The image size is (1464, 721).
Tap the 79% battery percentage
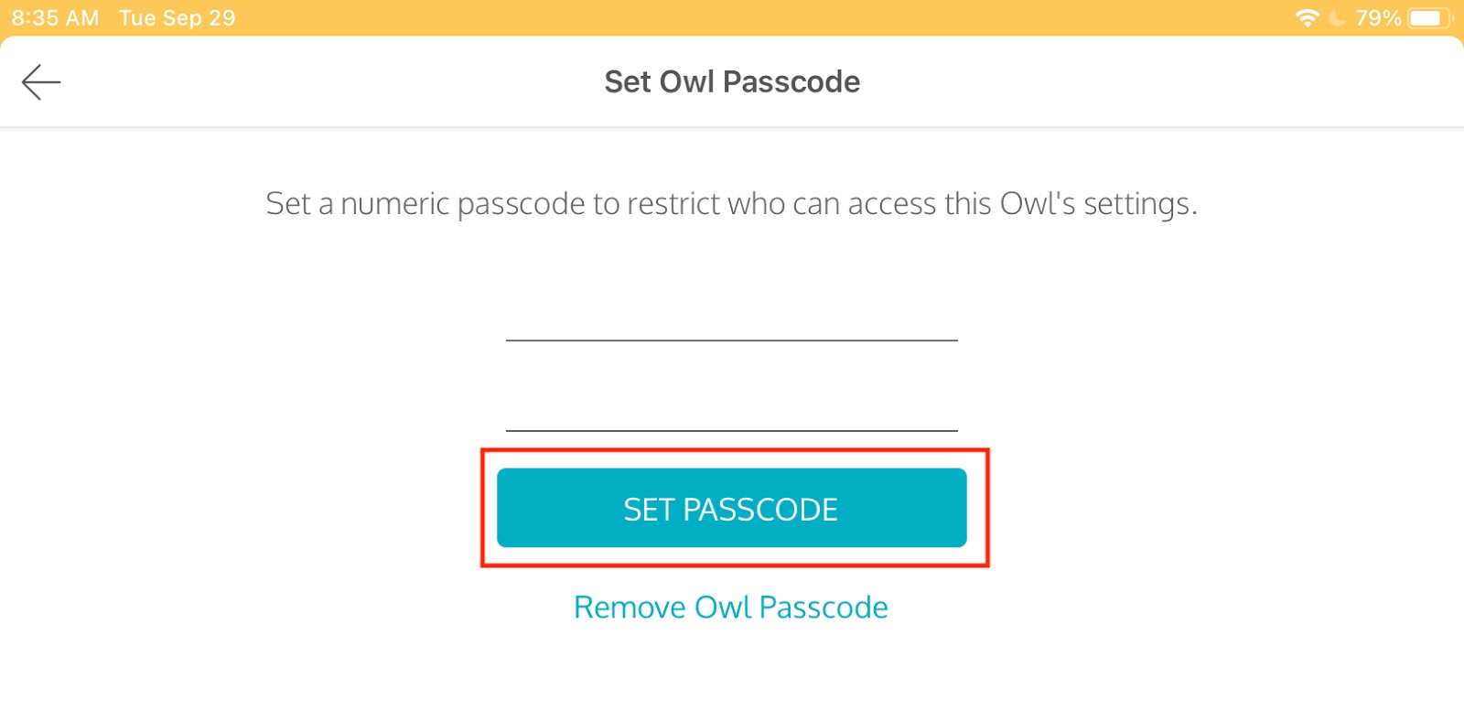pos(1378,18)
